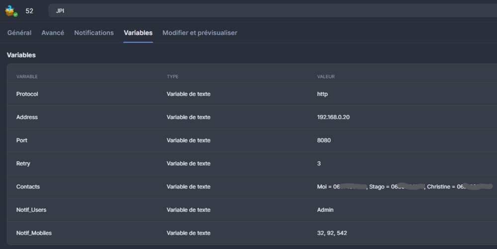The width and height of the screenshot is (497, 249).
Task: Switch to the Avancé tab
Action: click(x=53, y=33)
